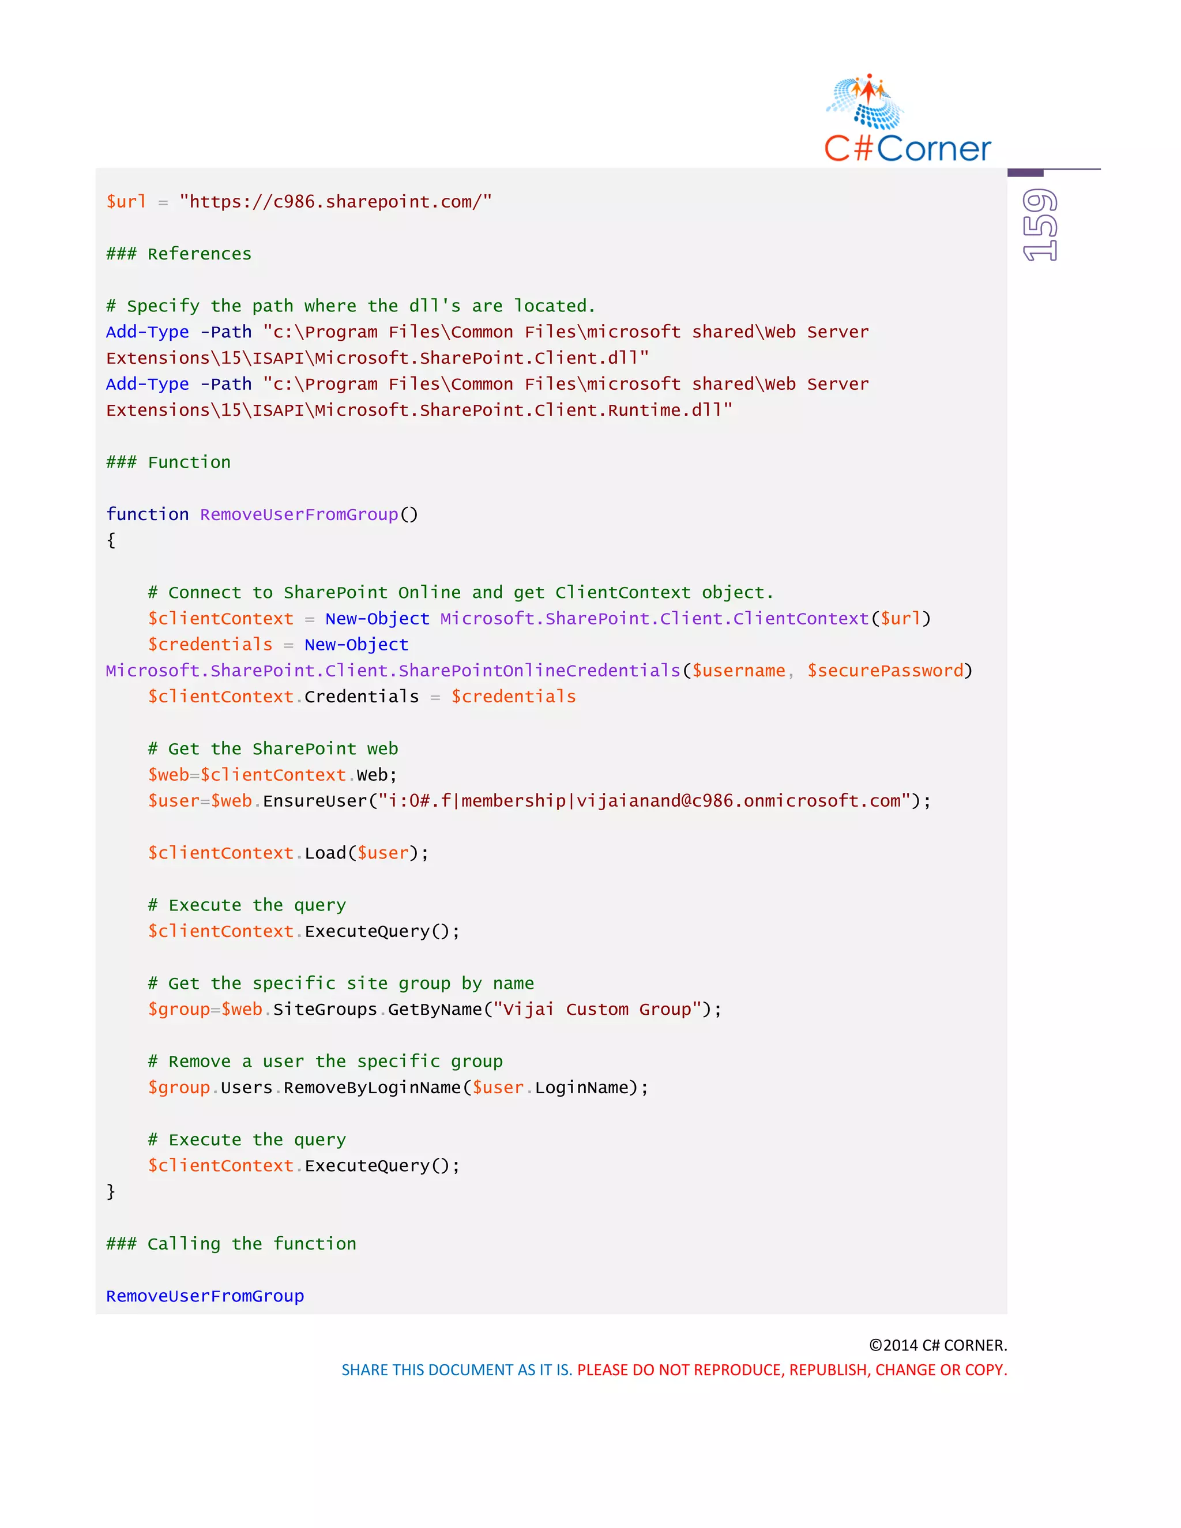Click the page number 159
Screen dimensions: 1181x1528
[x=1040, y=224]
